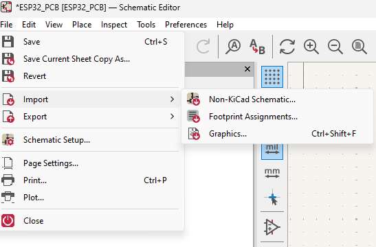The image size is (376, 247).
Task: Open the Place menu
Action: pyautogui.click(x=82, y=25)
